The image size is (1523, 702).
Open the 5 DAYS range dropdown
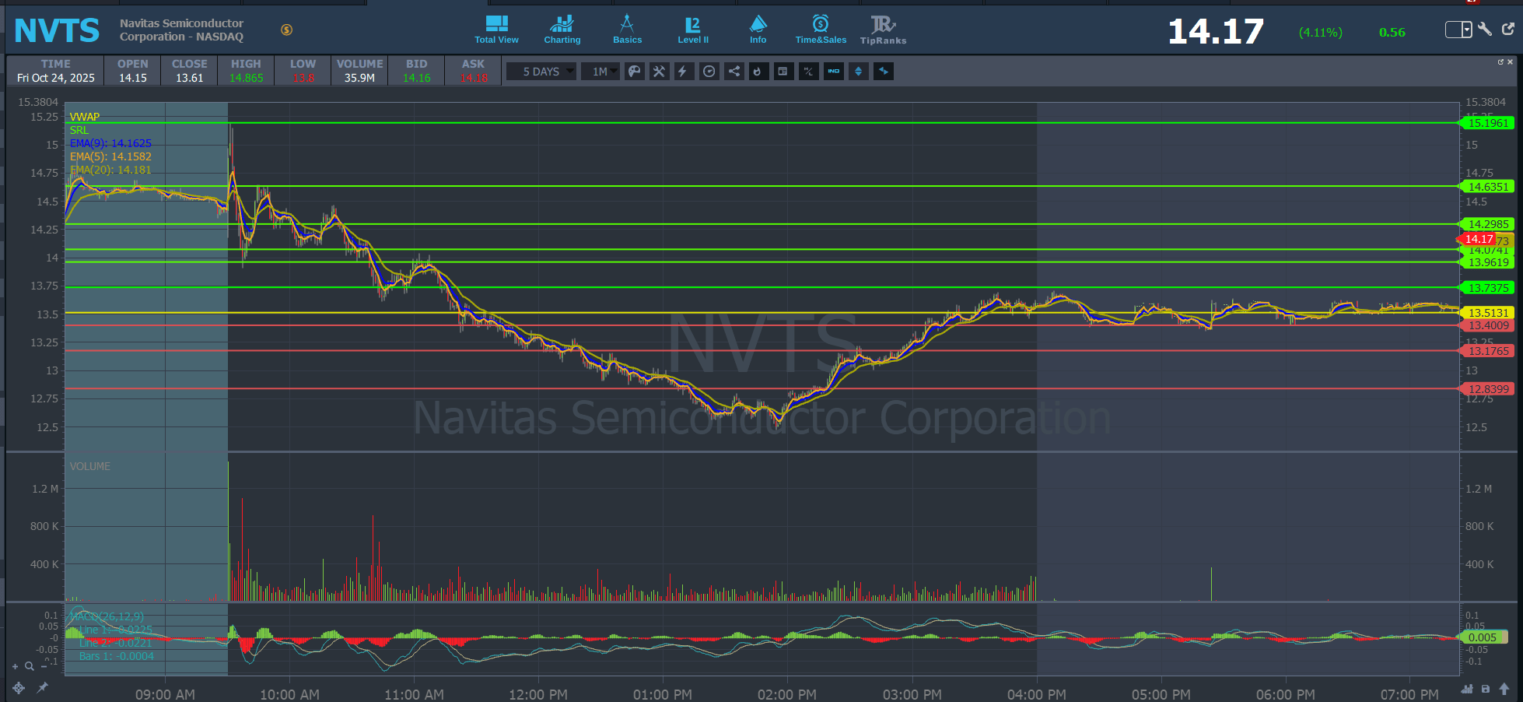pyautogui.click(x=541, y=72)
